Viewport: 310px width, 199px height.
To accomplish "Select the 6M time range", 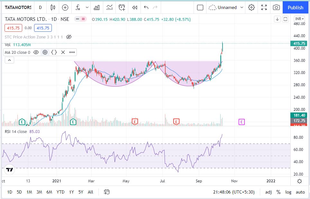I will point(49,192).
